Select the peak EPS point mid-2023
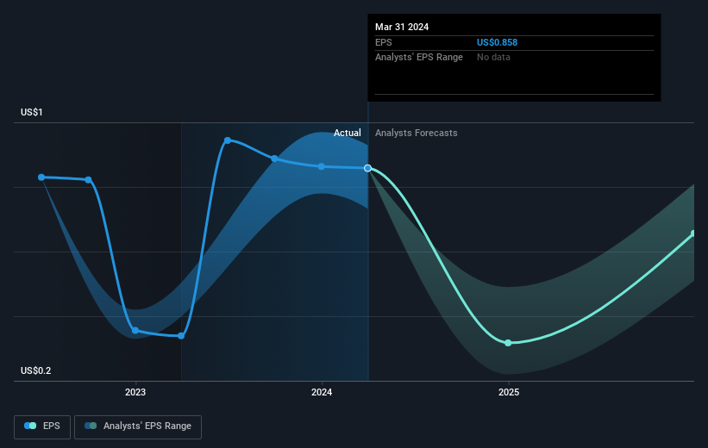Viewport: 708px width, 448px height. click(x=228, y=140)
